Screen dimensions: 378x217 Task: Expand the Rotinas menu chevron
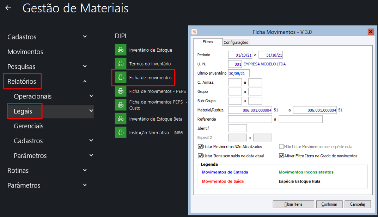85,170
